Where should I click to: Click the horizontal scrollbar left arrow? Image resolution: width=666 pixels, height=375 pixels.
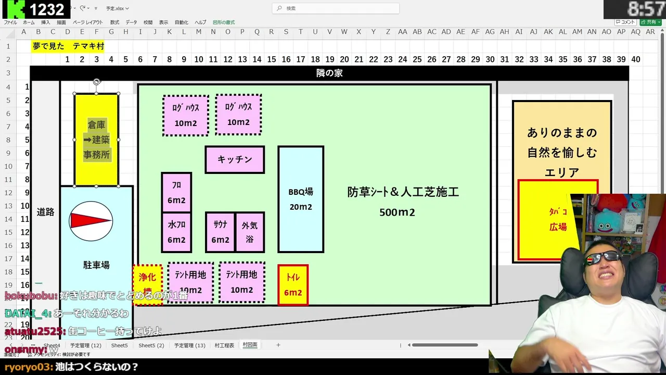409,345
